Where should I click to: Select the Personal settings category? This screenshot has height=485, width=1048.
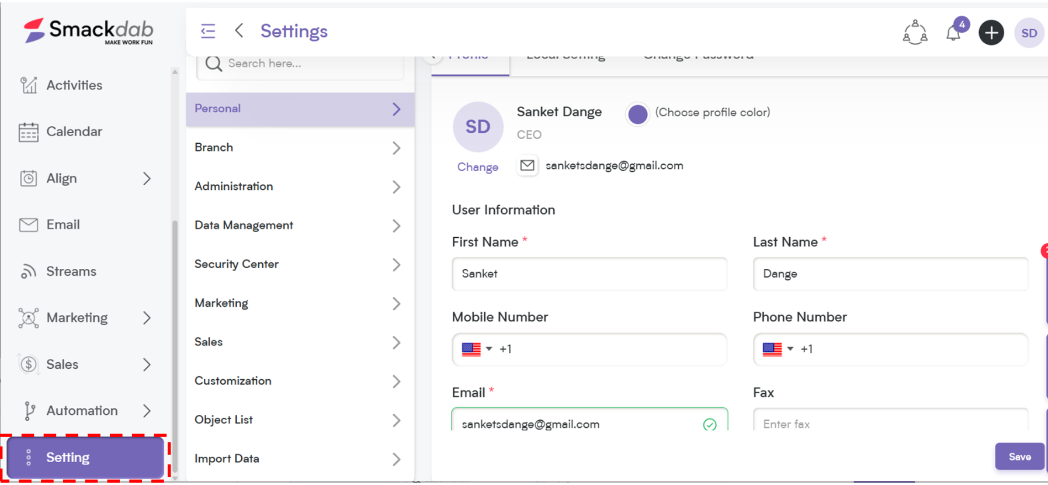pos(300,109)
